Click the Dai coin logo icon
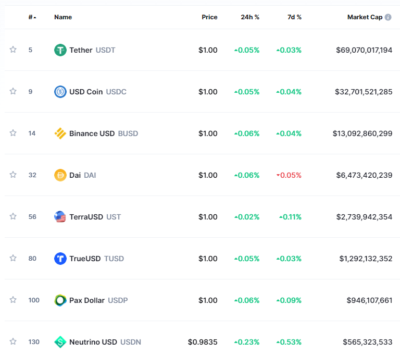Image resolution: width=400 pixels, height=354 pixels. [x=60, y=175]
